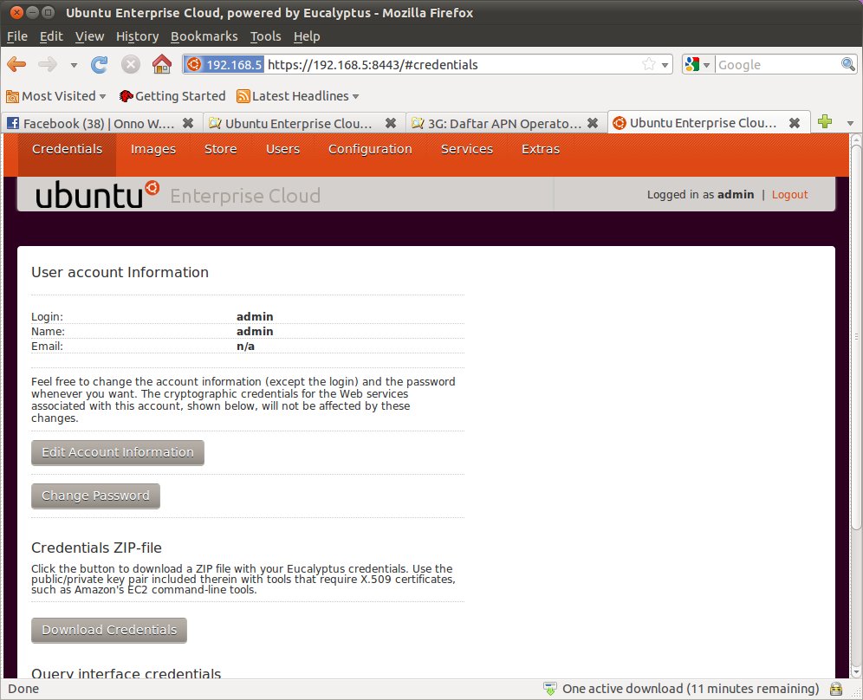
Task: Click the ubuntu Enterprise Cloud logo
Action: point(178,194)
